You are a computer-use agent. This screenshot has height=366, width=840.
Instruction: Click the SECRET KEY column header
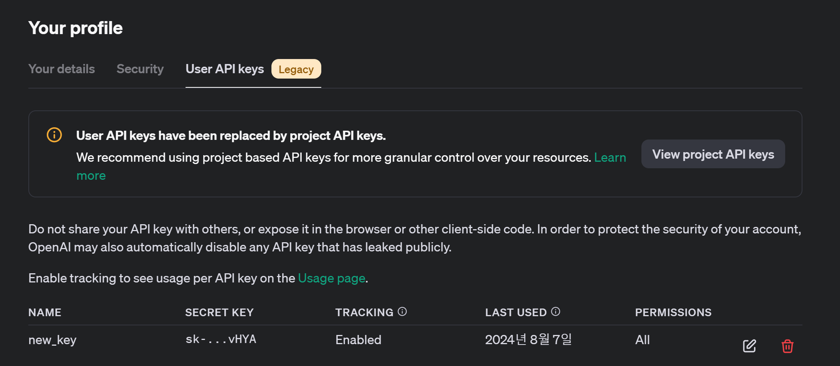click(x=219, y=313)
